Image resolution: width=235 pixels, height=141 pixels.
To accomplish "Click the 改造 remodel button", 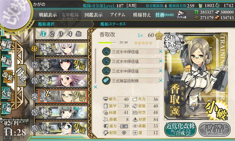I will (x=214, y=129).
